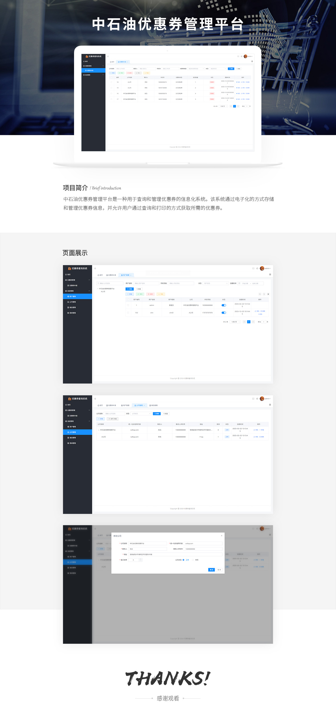This screenshot has height=722, width=336.
Task: Select 优惠券申请 in the laptop mockup sidebar
Action: (93, 70)
